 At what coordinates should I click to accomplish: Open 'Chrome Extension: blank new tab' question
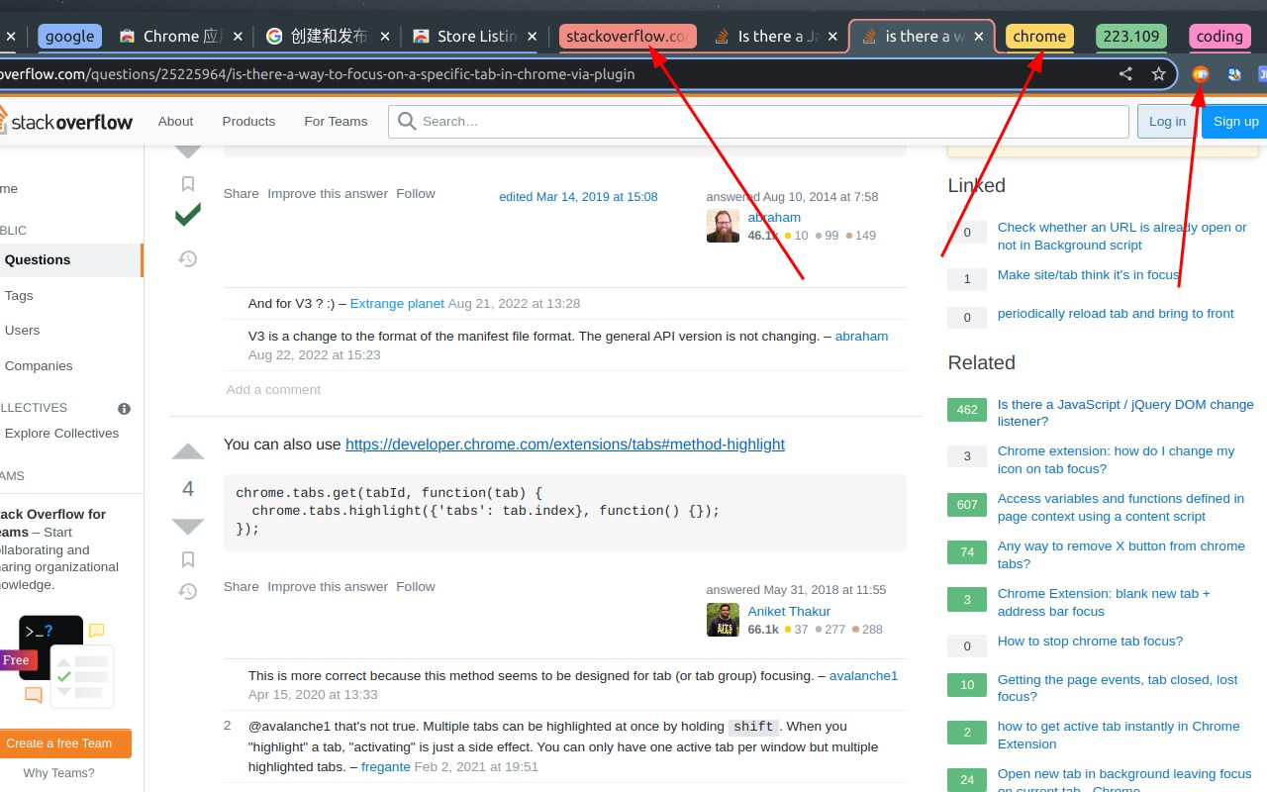[x=1104, y=603]
